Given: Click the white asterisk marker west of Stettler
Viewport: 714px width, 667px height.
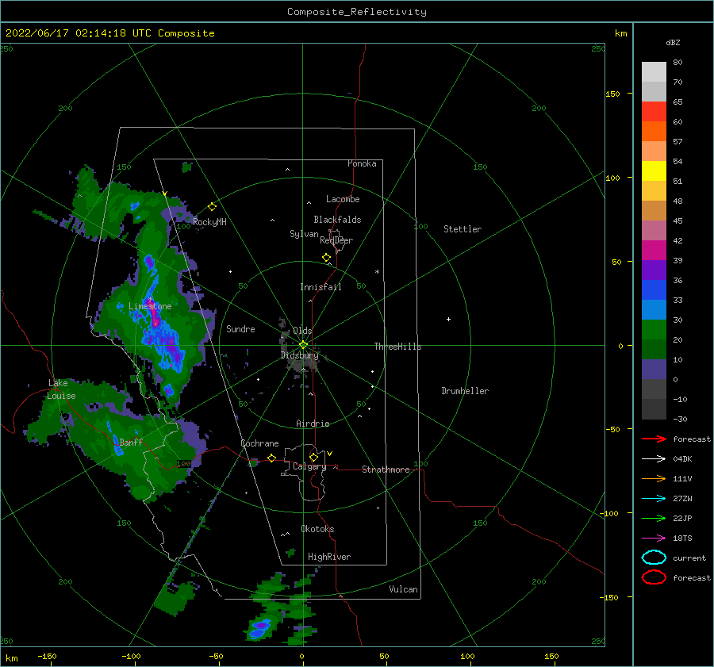Looking at the screenshot, I should pyautogui.click(x=377, y=272).
